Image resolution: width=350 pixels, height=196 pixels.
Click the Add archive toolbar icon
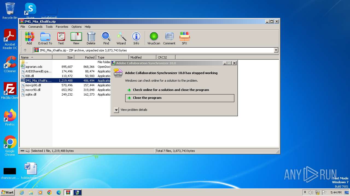coord(29,38)
